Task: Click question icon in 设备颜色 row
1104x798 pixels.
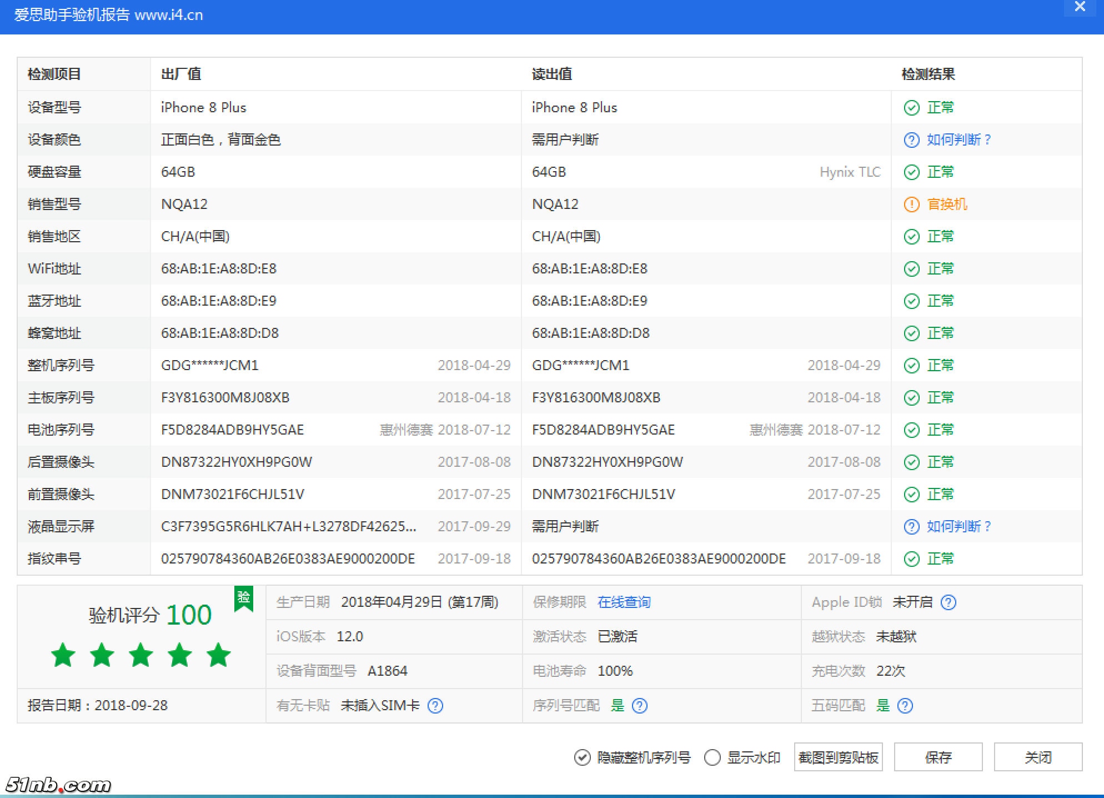Action: (911, 140)
